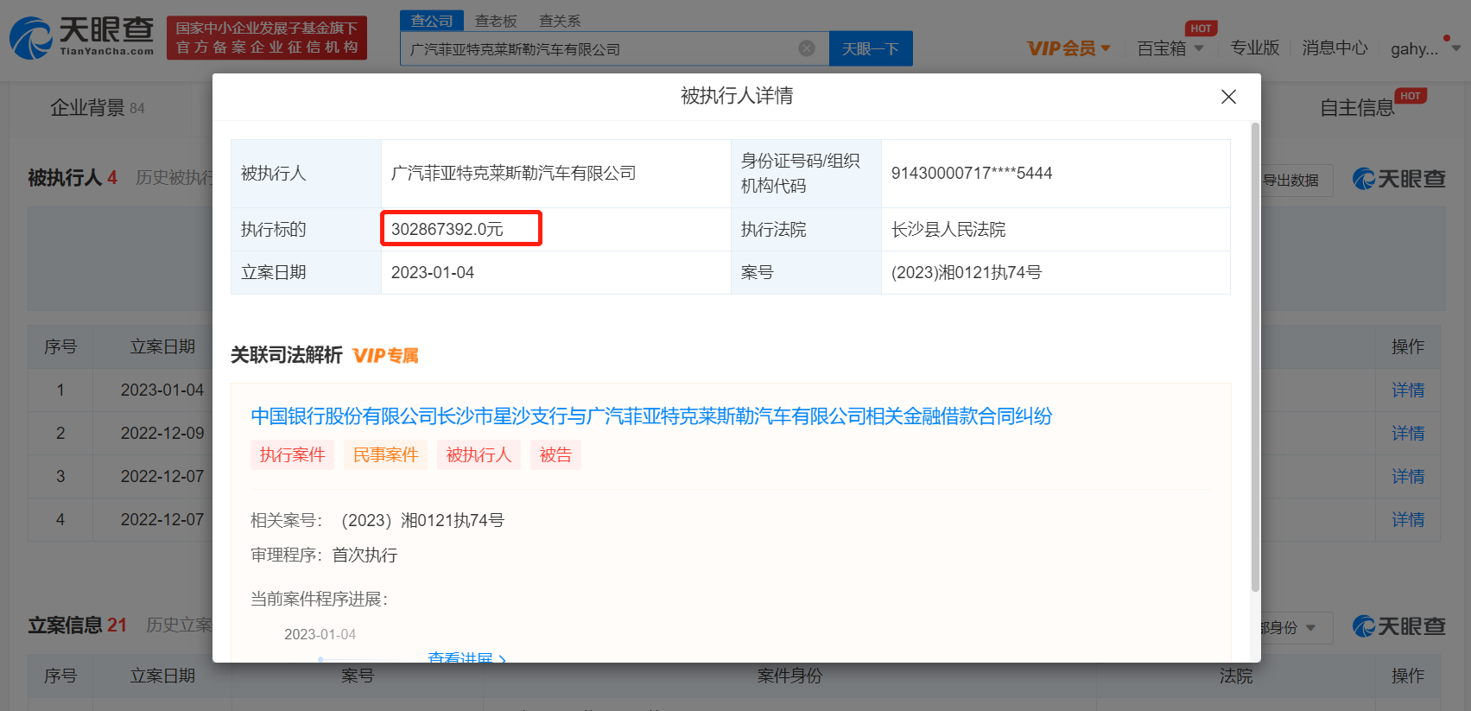
Task: Click the case number (2023)湘0121执74号 in the table
Action: point(967,273)
